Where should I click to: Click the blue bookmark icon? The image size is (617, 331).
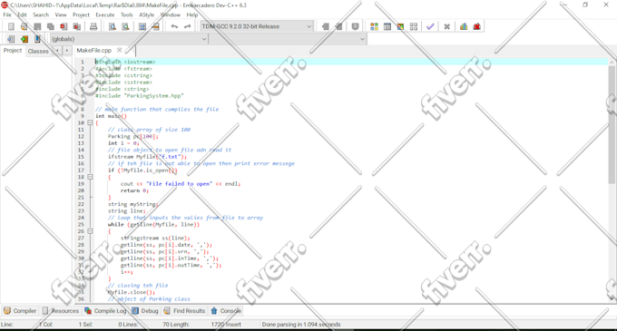click(37, 39)
